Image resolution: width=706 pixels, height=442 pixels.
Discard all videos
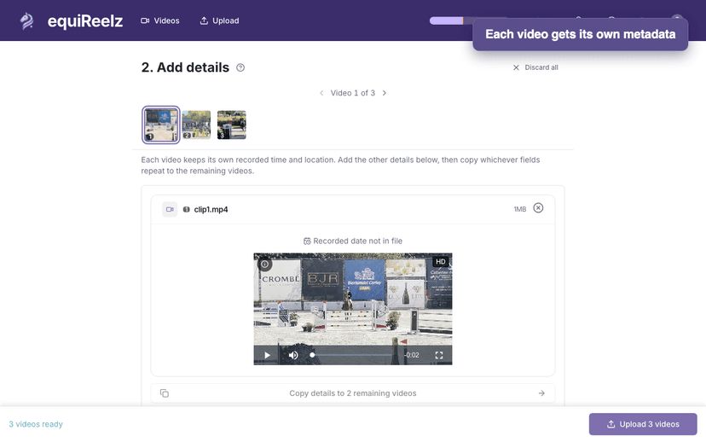tap(535, 67)
